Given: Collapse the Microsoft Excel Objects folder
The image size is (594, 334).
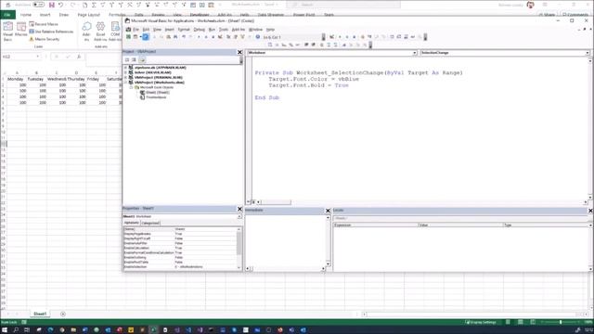Looking at the screenshot, I should tap(131, 87).
